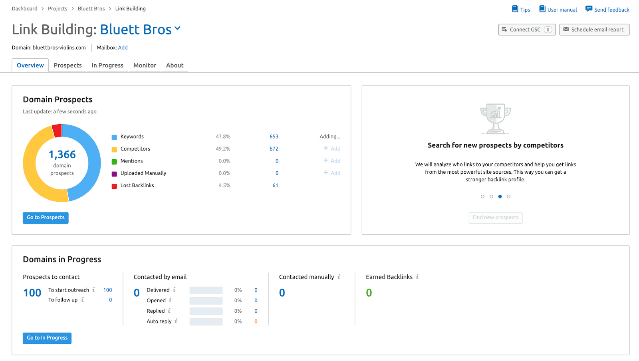
Task: Click the Go to Prospects button
Action: point(46,218)
